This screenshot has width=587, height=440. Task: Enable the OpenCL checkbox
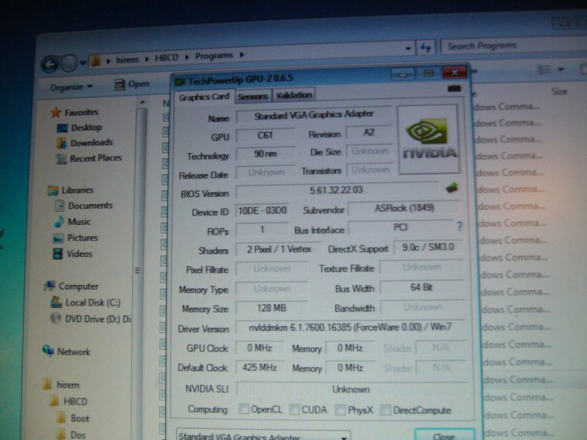244,409
